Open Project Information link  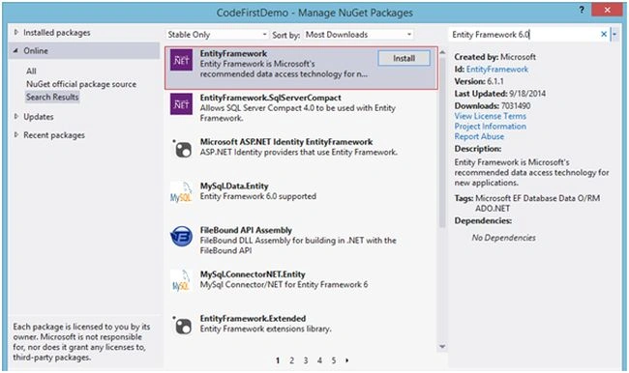[x=491, y=127]
